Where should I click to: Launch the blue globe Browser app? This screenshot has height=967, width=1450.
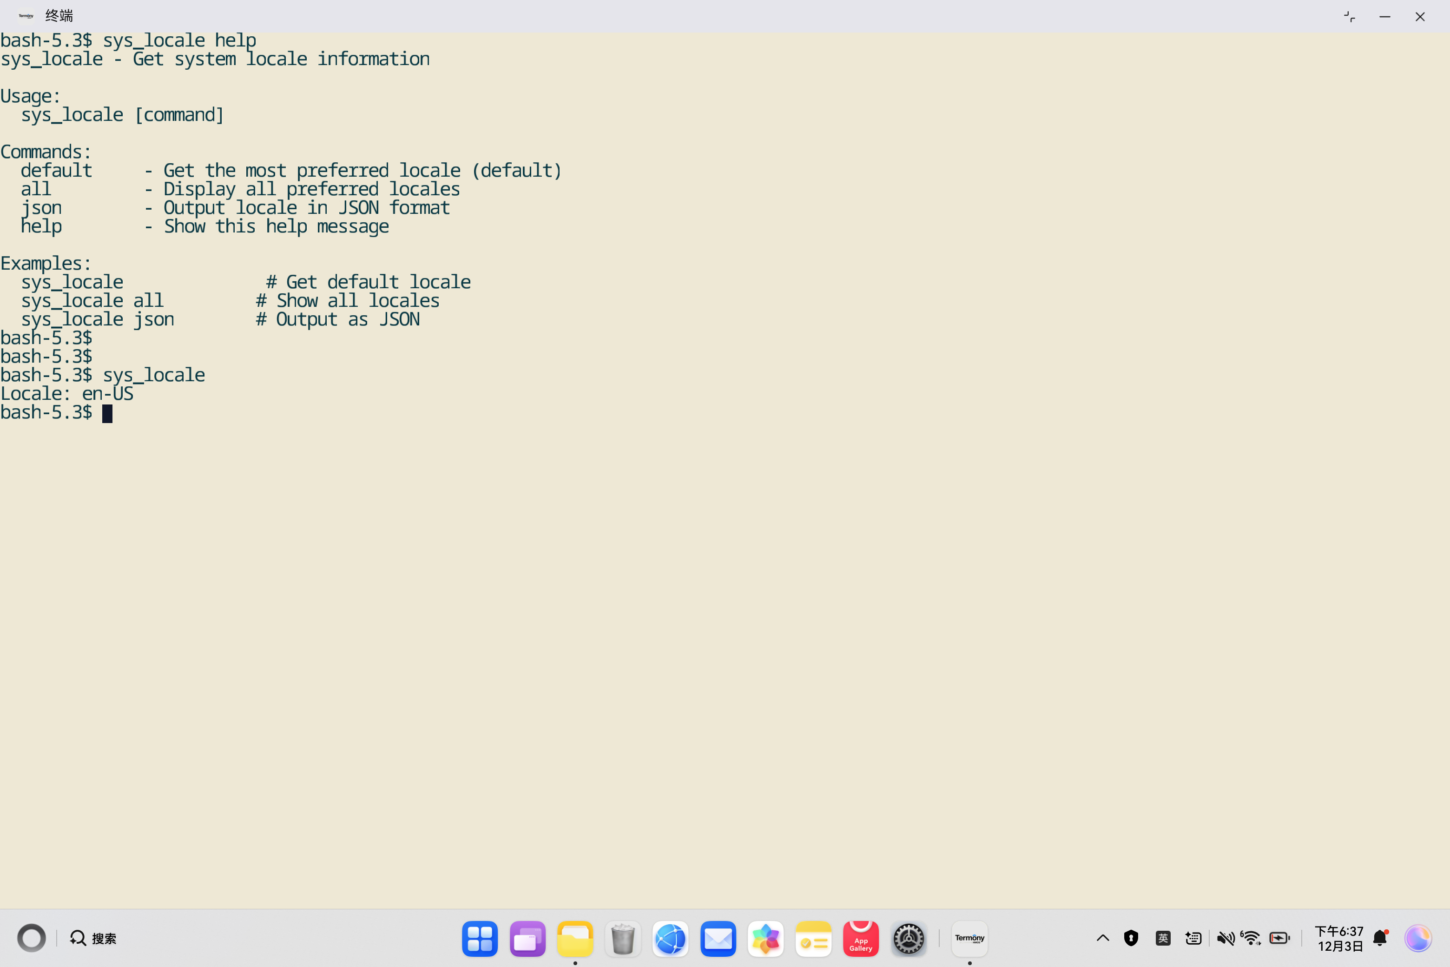(x=670, y=939)
